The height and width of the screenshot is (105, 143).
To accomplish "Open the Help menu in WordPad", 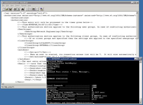I will pyautogui.click(x=29, y=6).
